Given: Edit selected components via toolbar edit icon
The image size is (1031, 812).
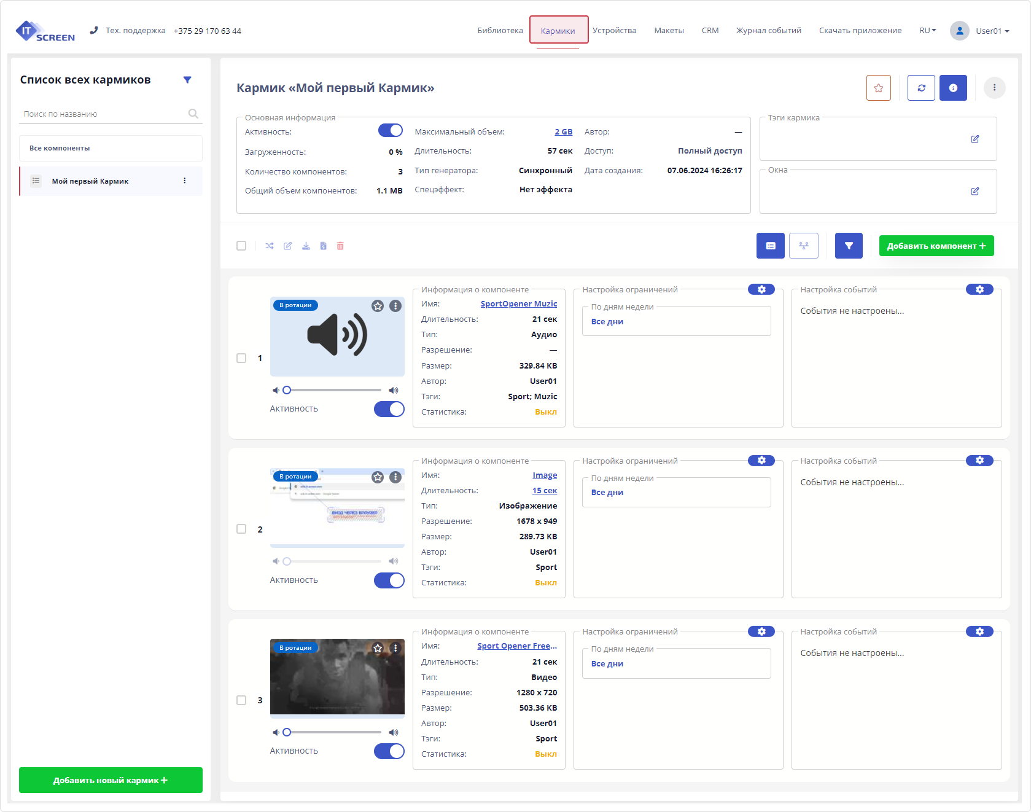Looking at the screenshot, I should pyautogui.click(x=287, y=246).
